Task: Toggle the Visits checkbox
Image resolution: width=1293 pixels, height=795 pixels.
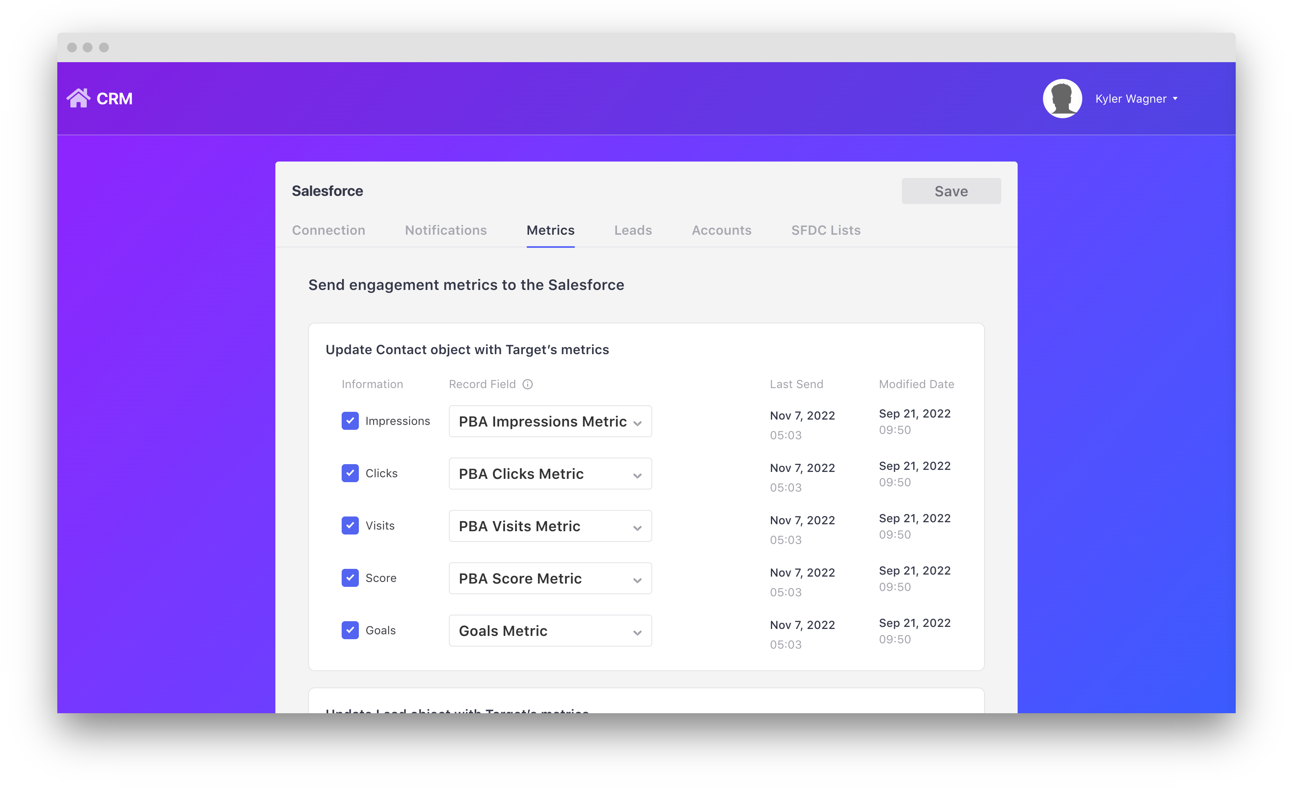Action: point(350,525)
